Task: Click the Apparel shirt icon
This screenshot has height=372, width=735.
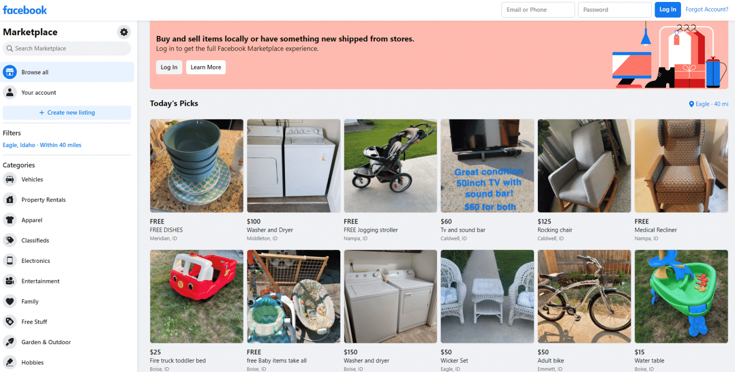Action: click(10, 220)
